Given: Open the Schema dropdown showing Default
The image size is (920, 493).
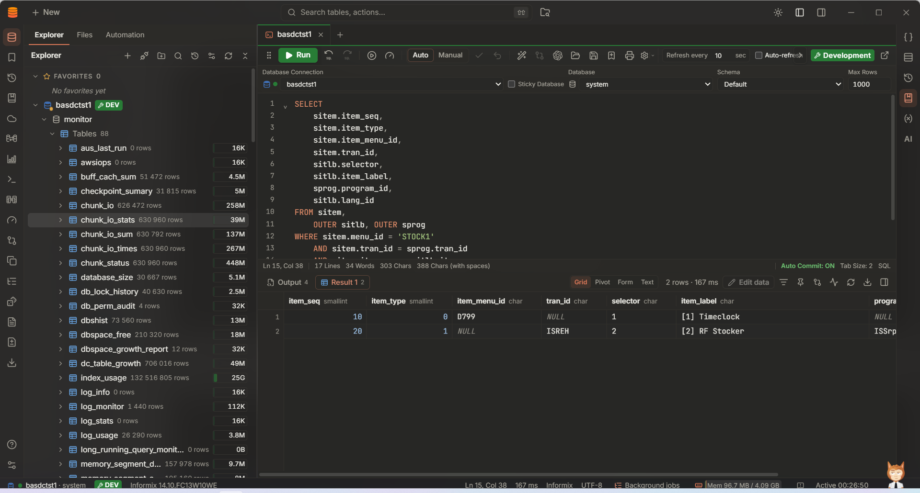Looking at the screenshot, I should 780,84.
